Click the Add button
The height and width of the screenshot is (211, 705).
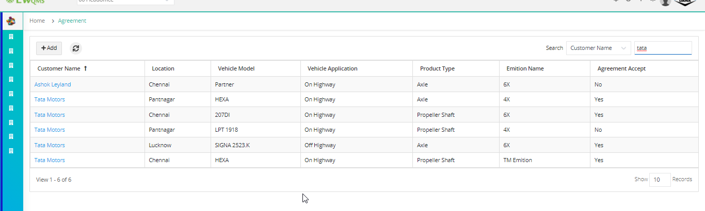point(49,48)
